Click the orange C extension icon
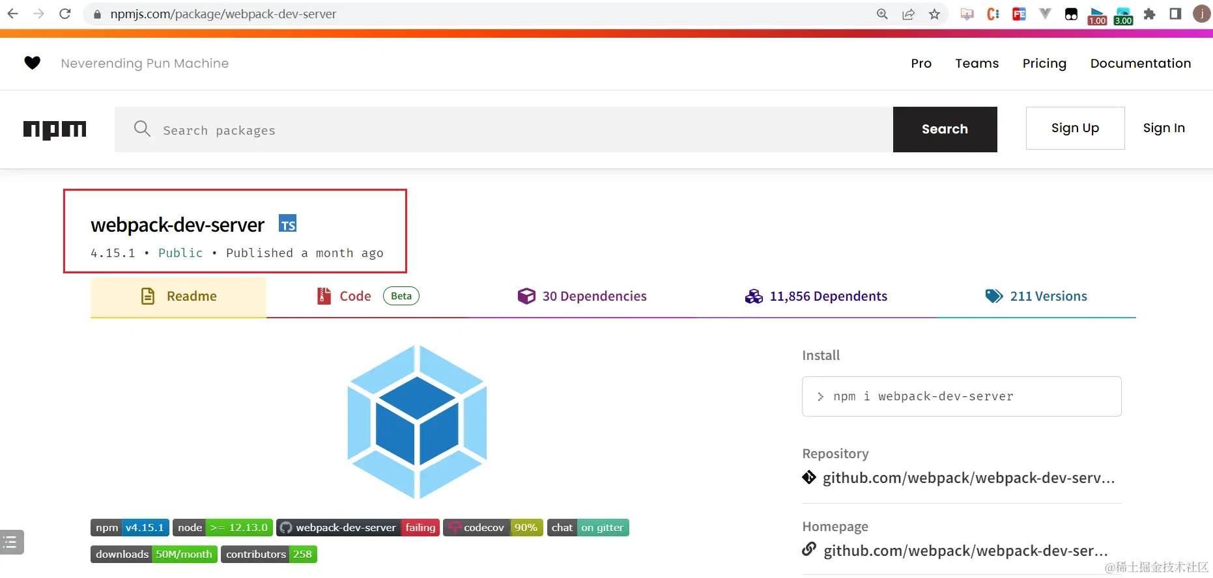1213x578 pixels. [x=993, y=14]
